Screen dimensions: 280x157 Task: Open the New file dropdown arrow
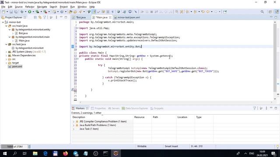(x=7, y=12)
